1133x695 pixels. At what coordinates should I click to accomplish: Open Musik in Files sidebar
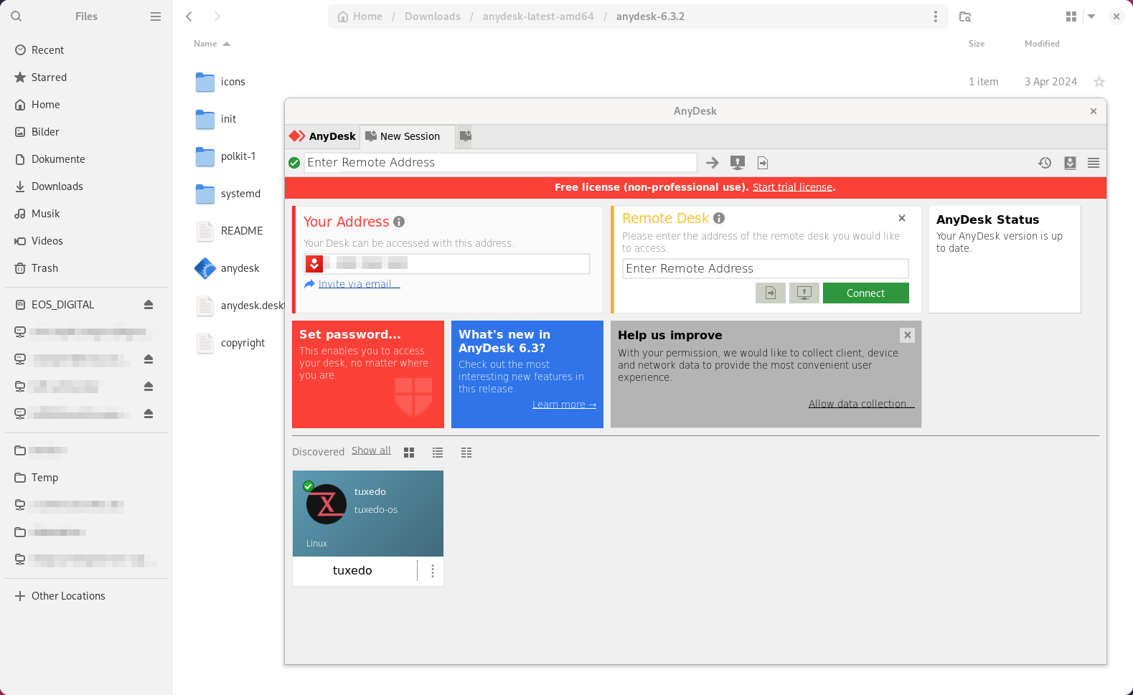[86, 214]
